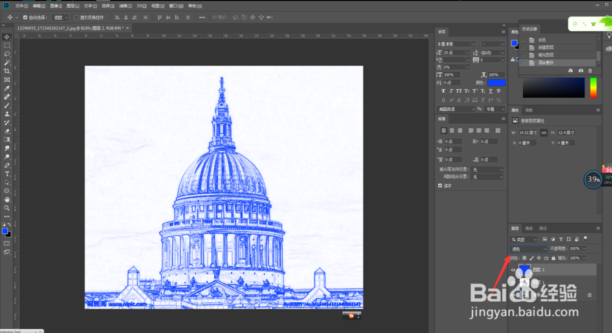Viewport: 612px width, 333px height.
Task: Select the Hand tool
Action: (x=7, y=200)
